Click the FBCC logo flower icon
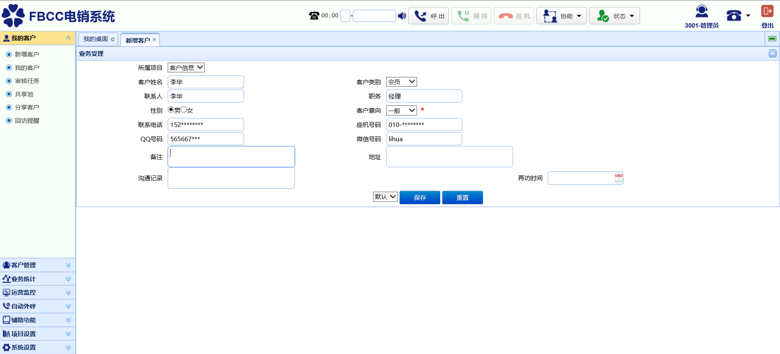 pos(13,15)
